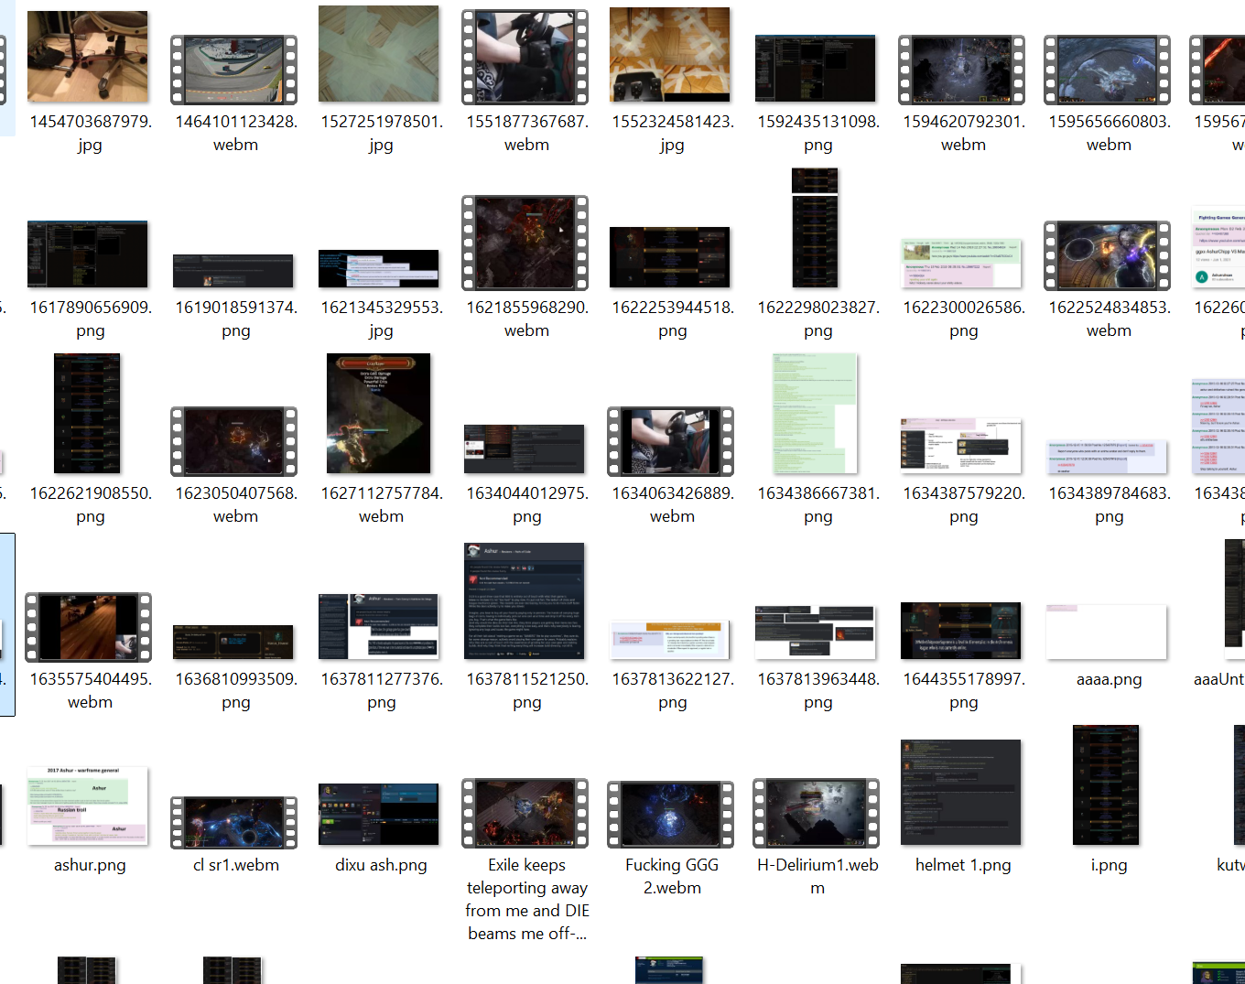Click the filename 1621855968290.webm
Image resolution: width=1245 pixels, height=984 pixels.
(526, 319)
